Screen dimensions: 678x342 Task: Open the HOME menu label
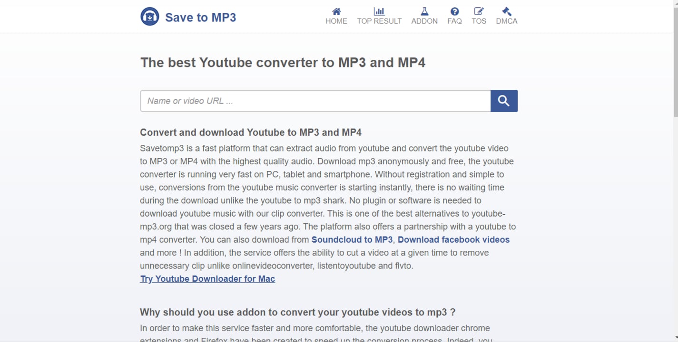pos(336,21)
